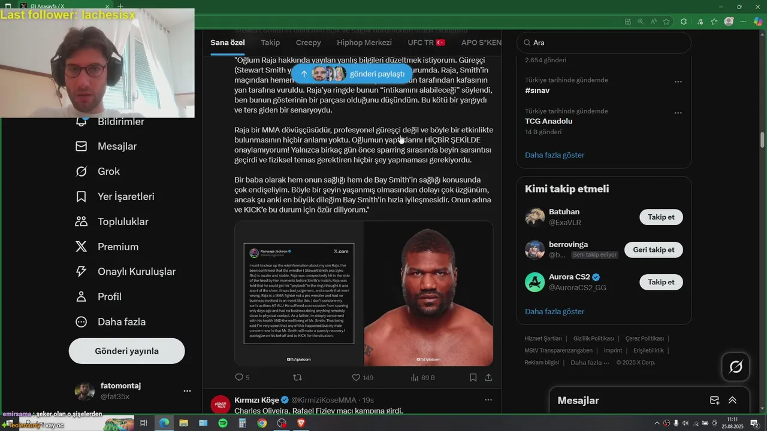
Task: Compose new message in Mesajlar drawer
Action: 714,400
